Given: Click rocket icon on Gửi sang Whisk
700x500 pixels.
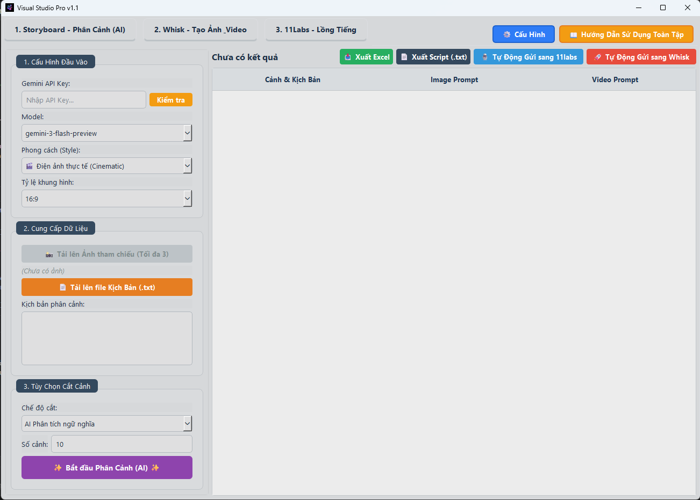Looking at the screenshot, I should (597, 57).
